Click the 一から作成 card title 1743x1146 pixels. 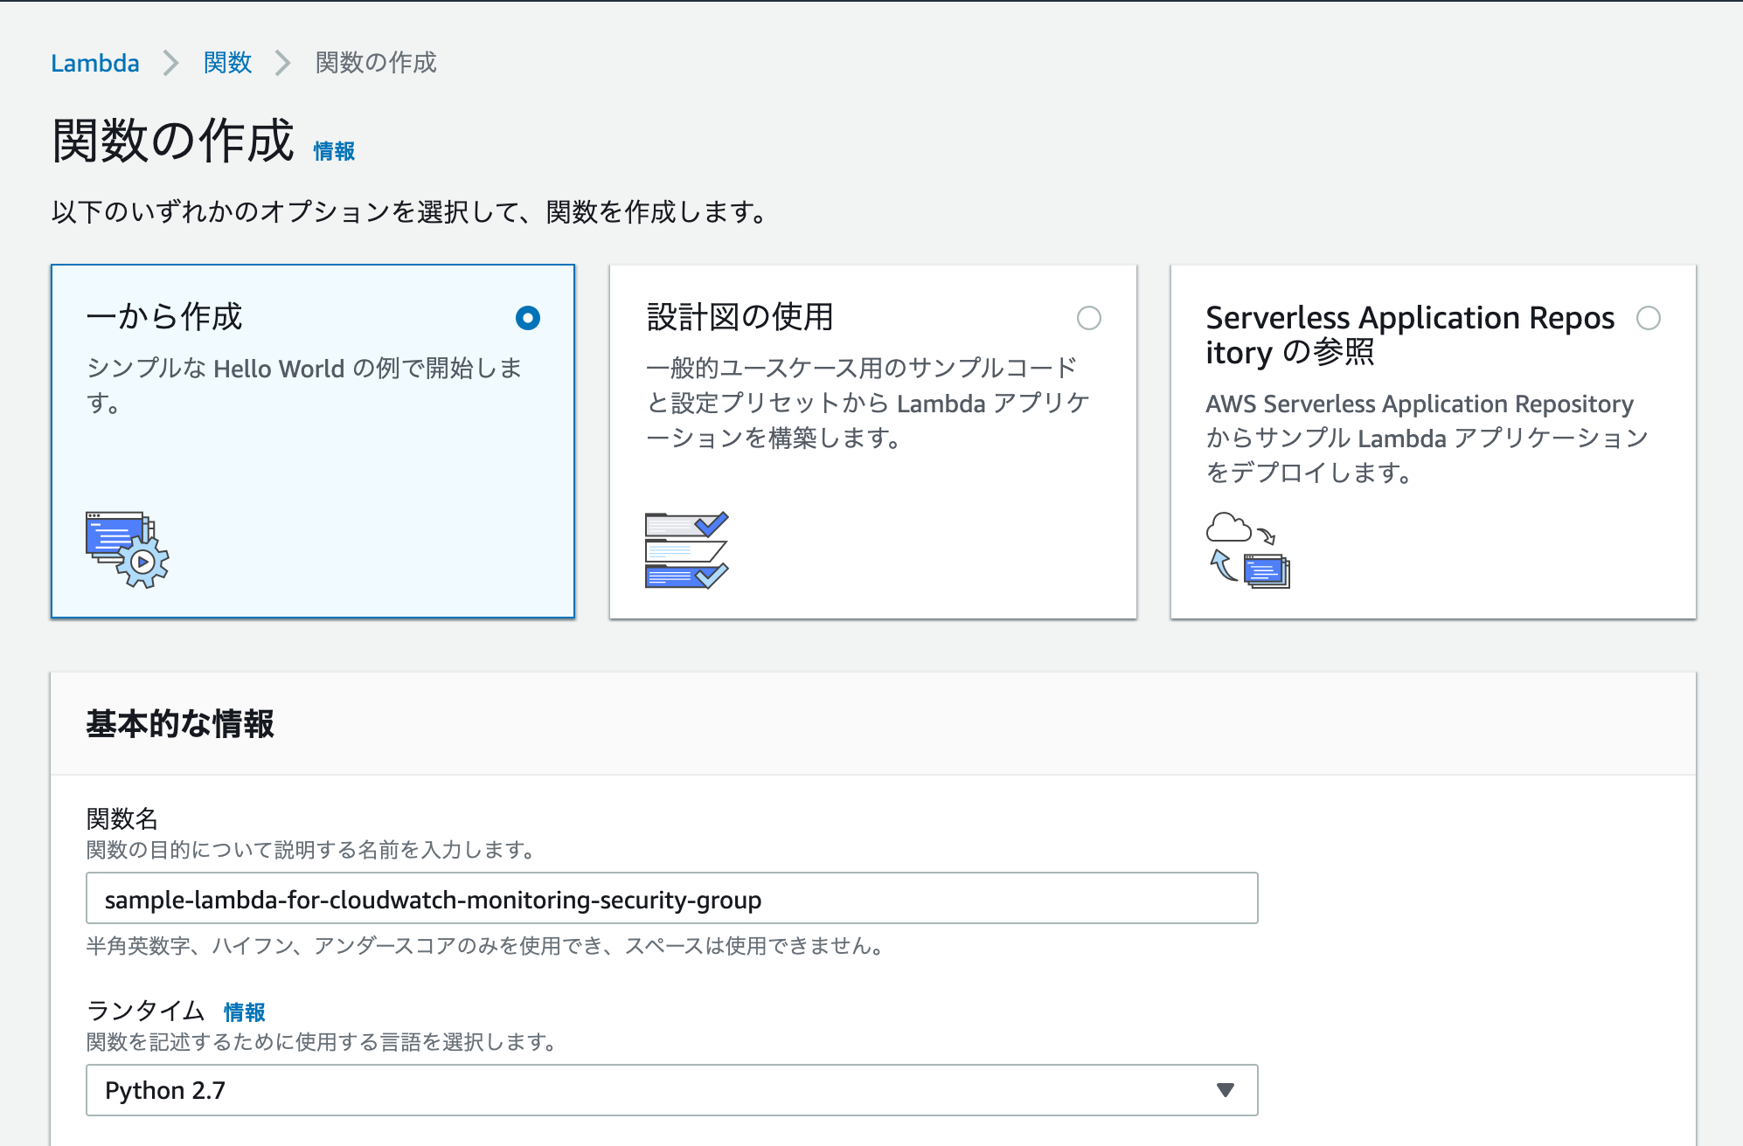pyautogui.click(x=164, y=317)
